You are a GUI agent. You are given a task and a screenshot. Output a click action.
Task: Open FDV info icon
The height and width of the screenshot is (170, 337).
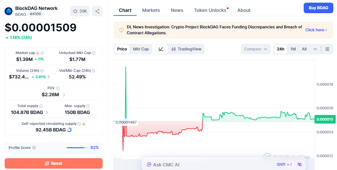[58, 88]
